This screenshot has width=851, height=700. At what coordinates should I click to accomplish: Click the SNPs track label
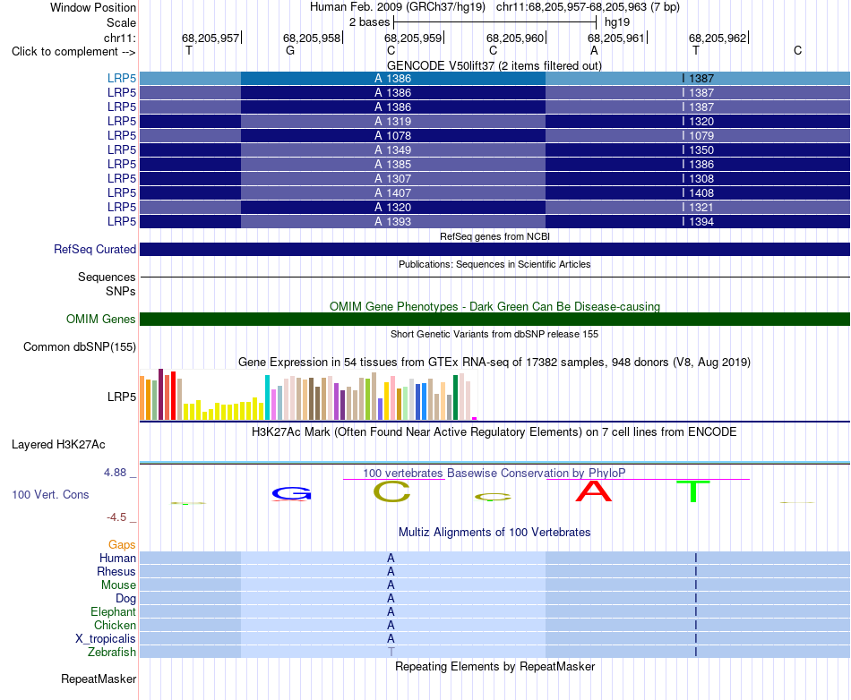[x=121, y=291]
